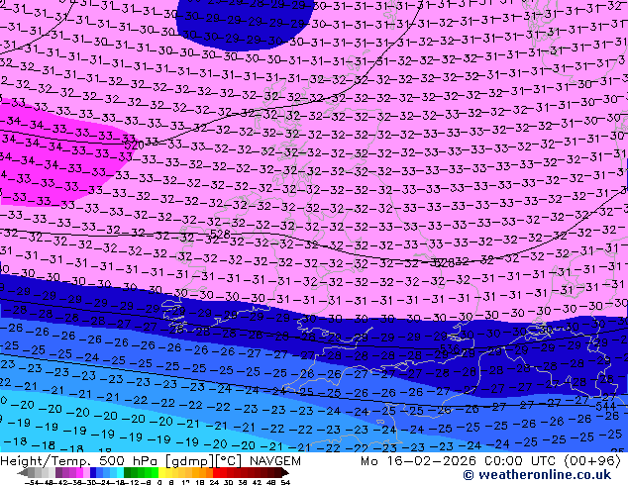
Task: Click the 544 height contour label
Action: [x=605, y=407]
